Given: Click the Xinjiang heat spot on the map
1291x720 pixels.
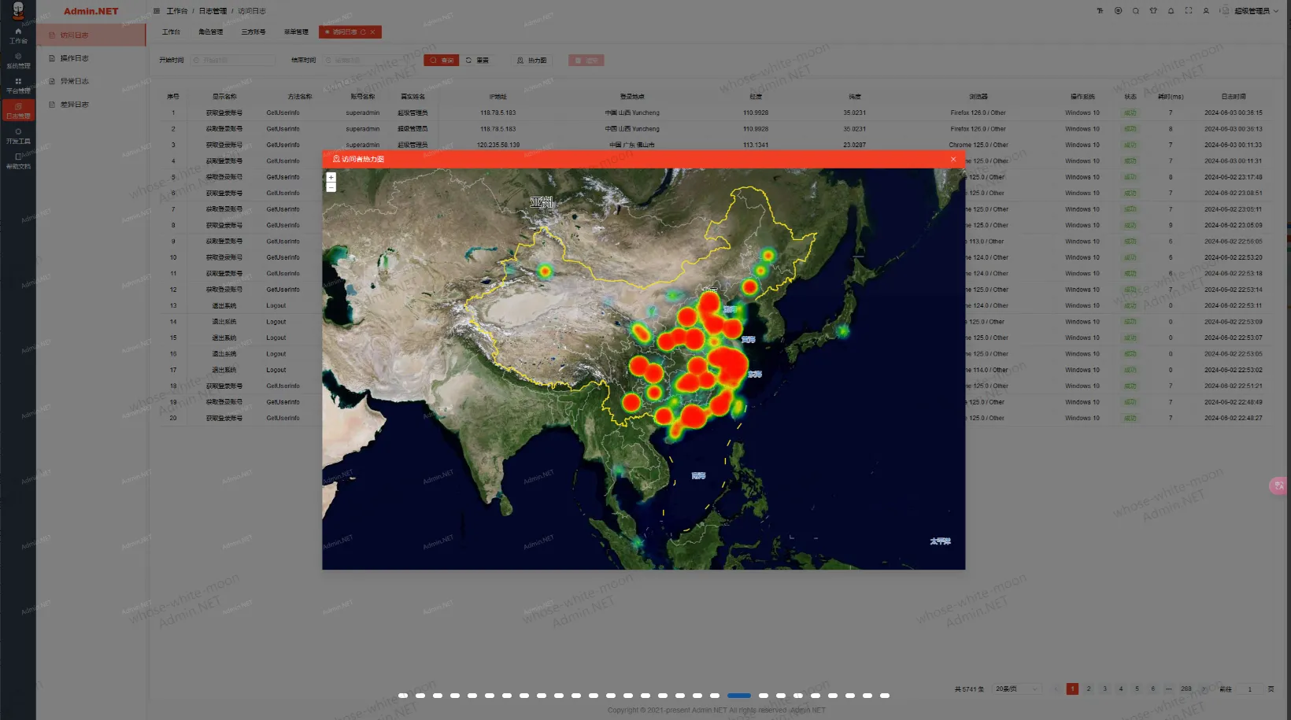Looking at the screenshot, I should click(544, 271).
